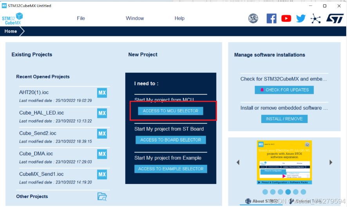Switch to the About STM32 tab
Image resolution: width=347 pixels, height=207 pixels.
coord(261,201)
